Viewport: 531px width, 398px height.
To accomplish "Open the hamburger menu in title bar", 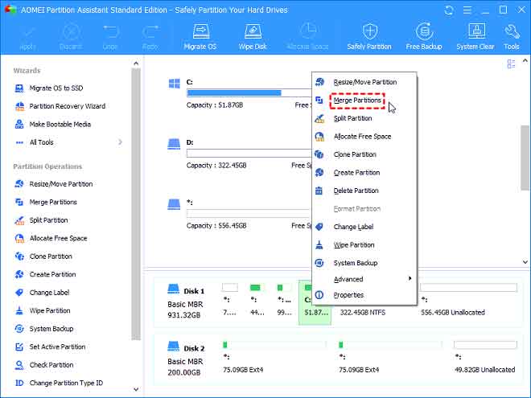I will 467,10.
